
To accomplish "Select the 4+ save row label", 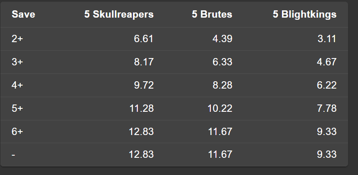I will [17, 86].
